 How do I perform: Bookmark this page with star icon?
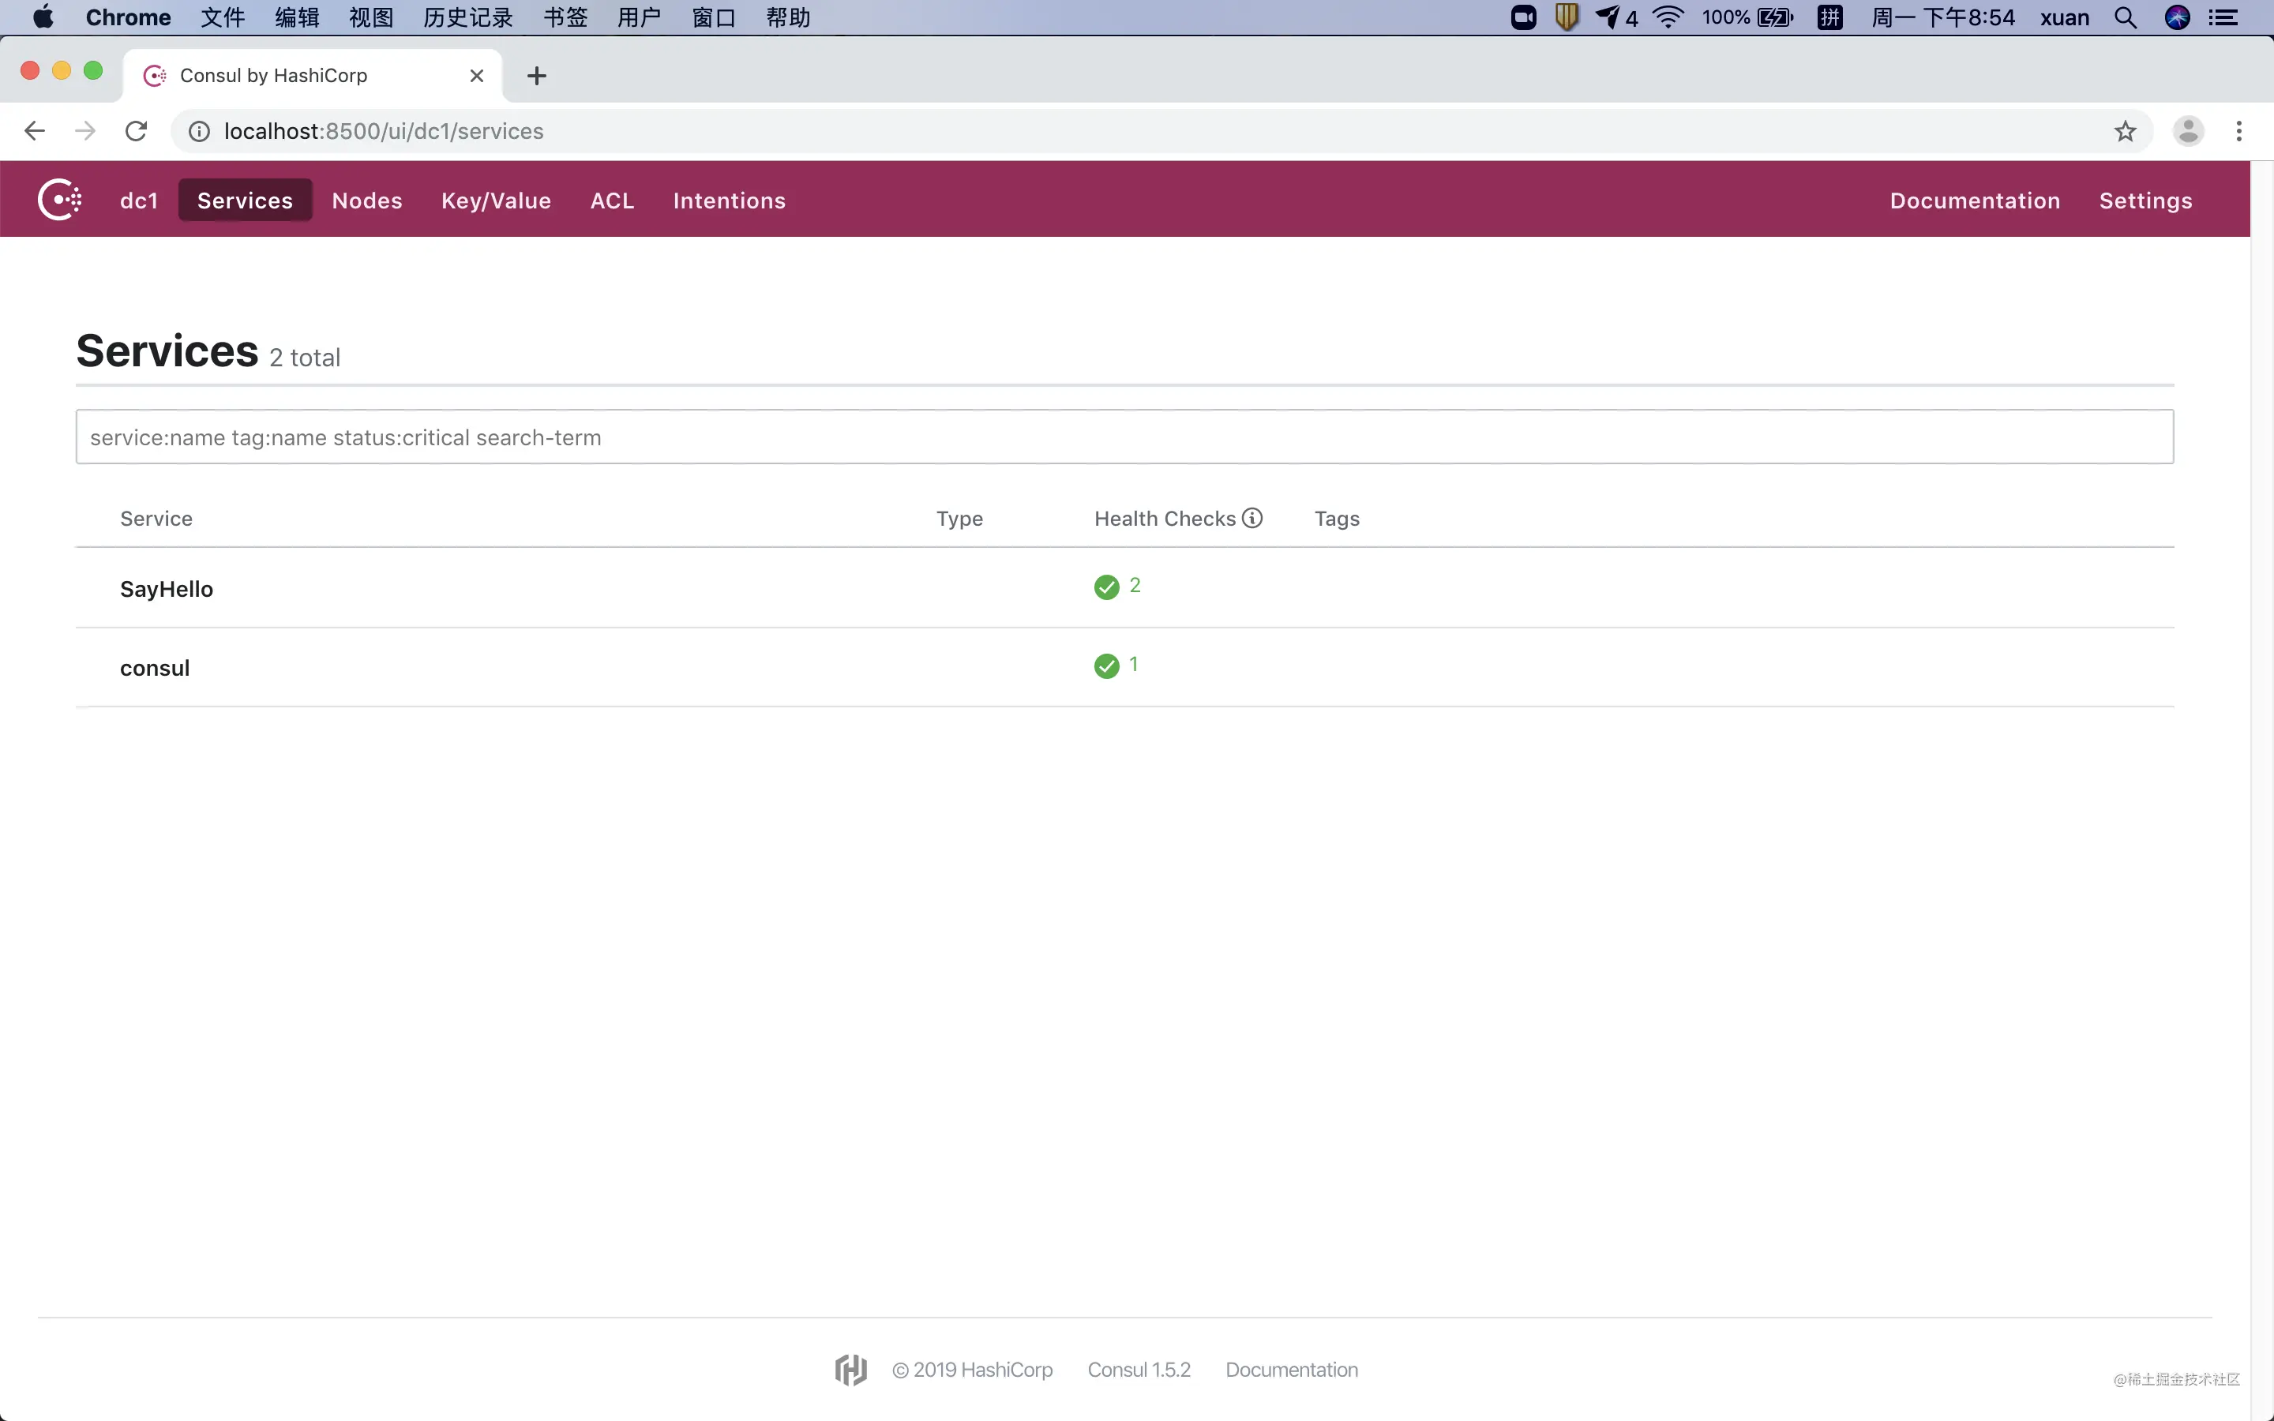pyautogui.click(x=2126, y=130)
